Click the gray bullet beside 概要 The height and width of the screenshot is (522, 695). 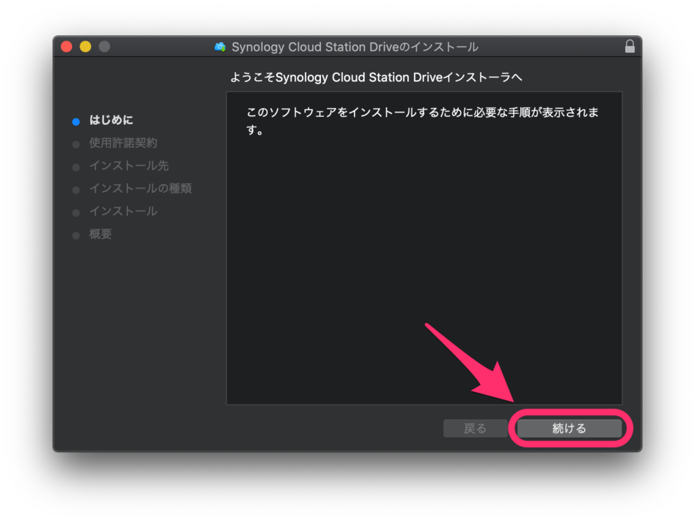click(x=76, y=236)
